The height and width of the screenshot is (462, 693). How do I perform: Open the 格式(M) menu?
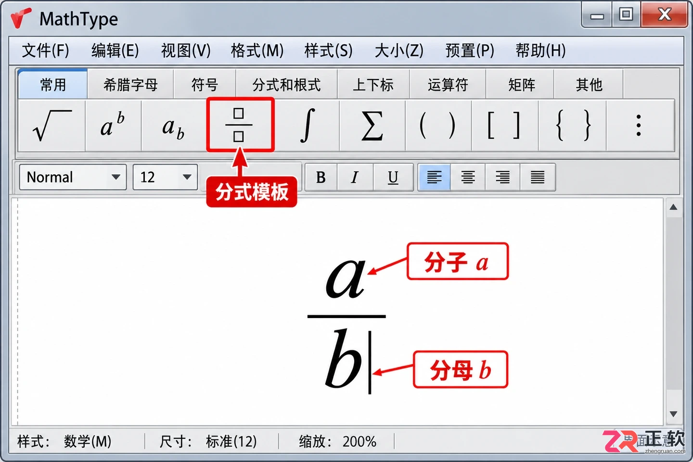pyautogui.click(x=257, y=51)
